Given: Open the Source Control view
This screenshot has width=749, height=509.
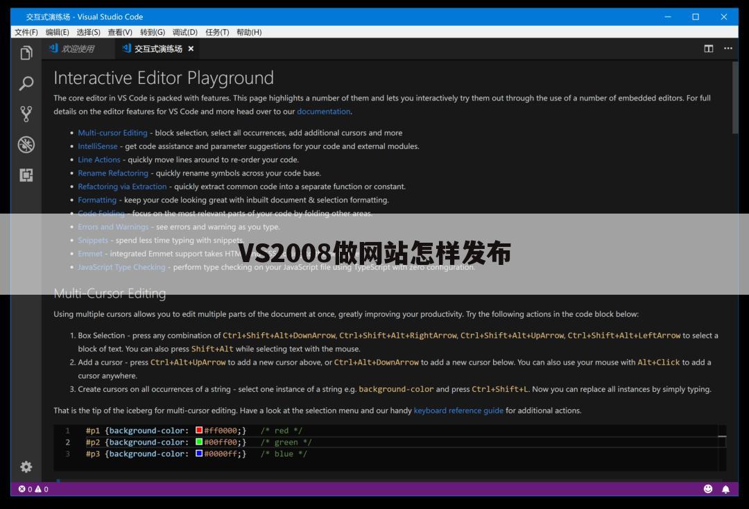Looking at the screenshot, I should click(x=26, y=114).
